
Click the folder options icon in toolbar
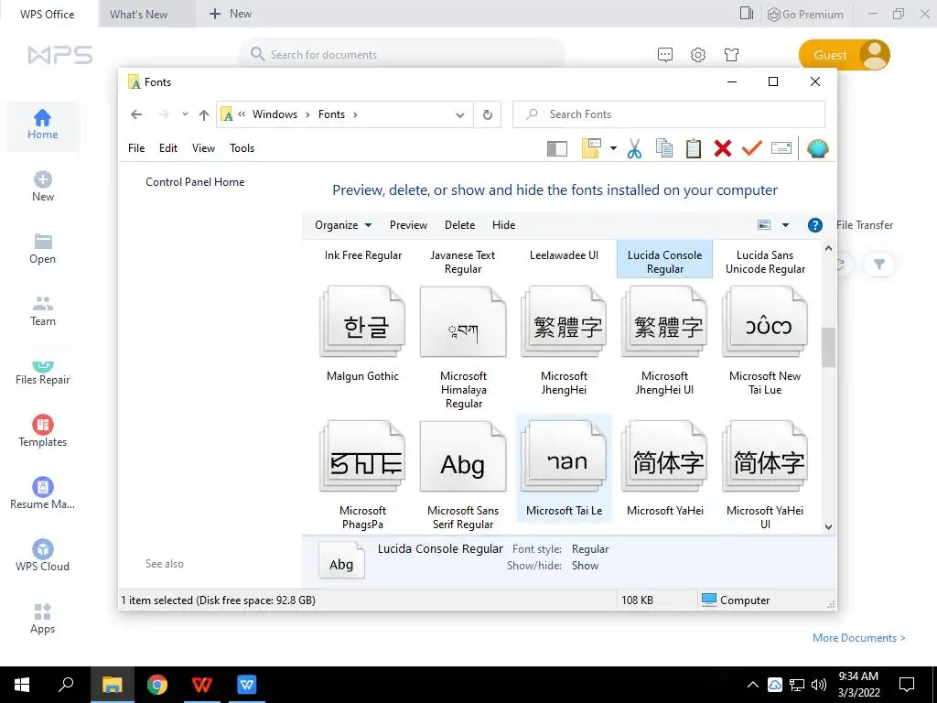591,148
